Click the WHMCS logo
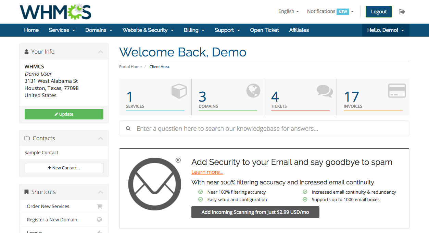This screenshot has width=429, height=233. (55, 12)
